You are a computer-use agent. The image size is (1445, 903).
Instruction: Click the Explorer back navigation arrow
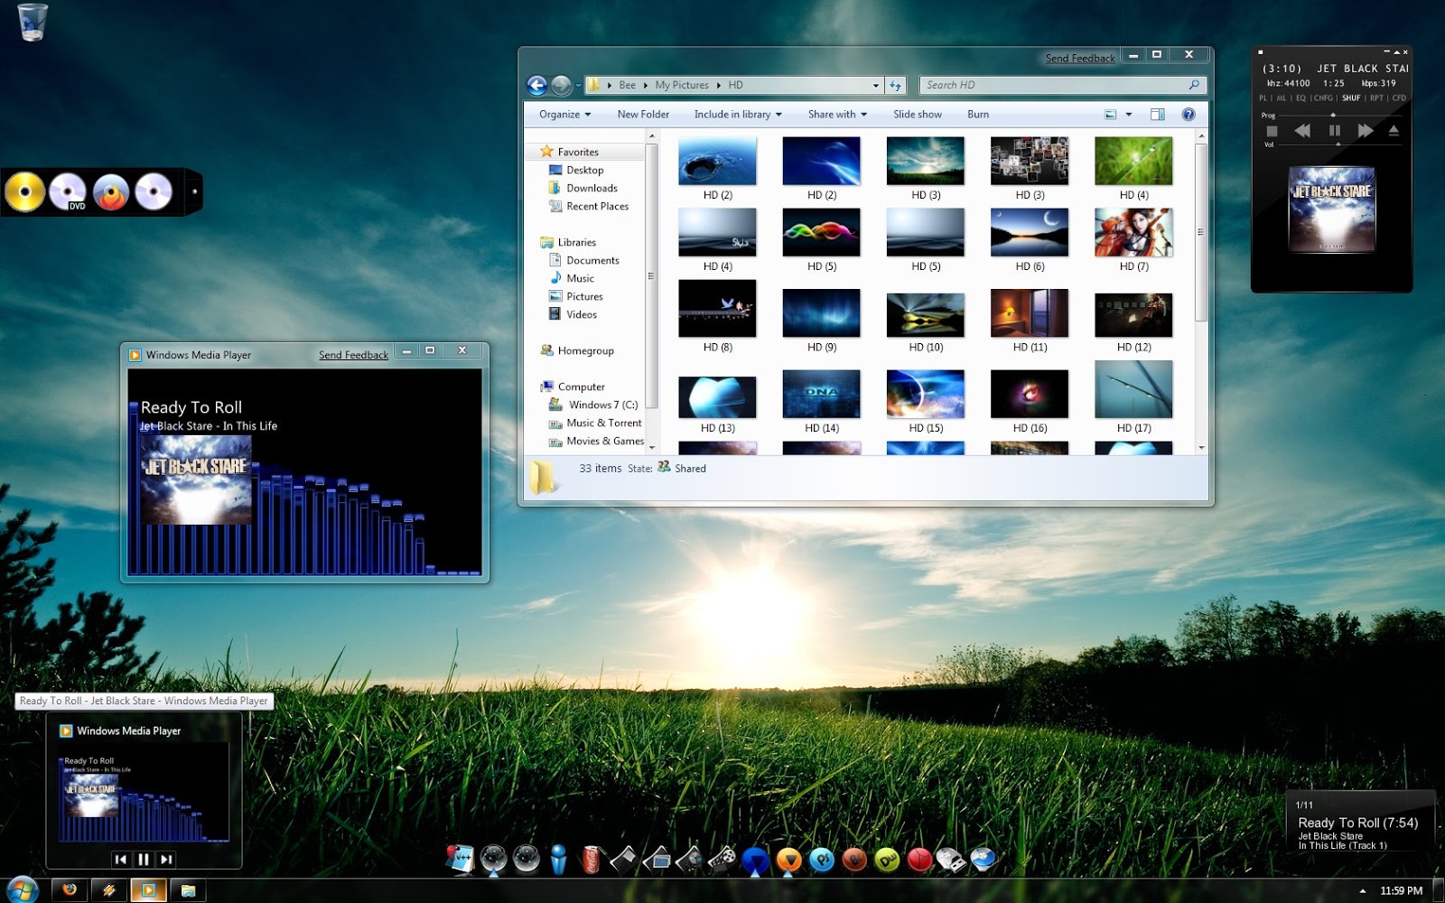point(537,85)
